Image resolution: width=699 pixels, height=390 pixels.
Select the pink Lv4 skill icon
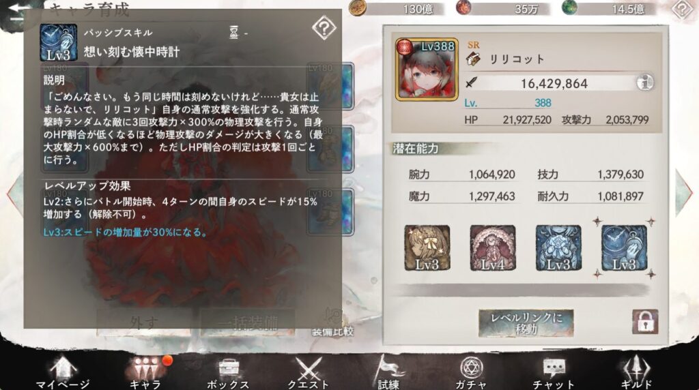click(493, 248)
